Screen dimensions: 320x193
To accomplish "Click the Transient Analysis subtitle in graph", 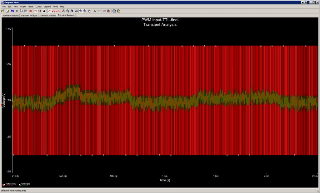I will coord(160,25).
